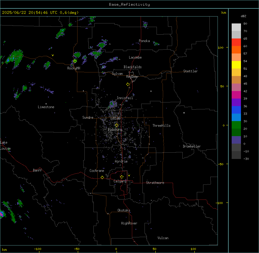Click the Innisfail city label
The height and width of the screenshot is (253, 259).
(x=125, y=98)
